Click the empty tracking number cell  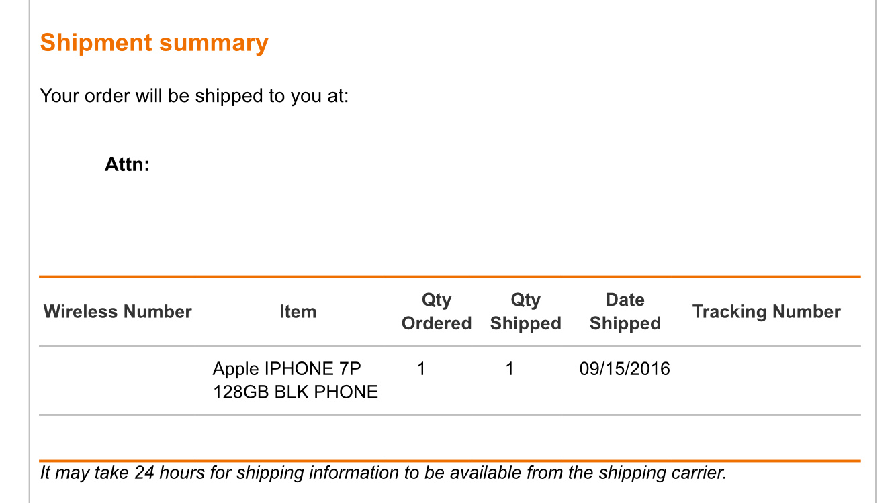(766, 380)
